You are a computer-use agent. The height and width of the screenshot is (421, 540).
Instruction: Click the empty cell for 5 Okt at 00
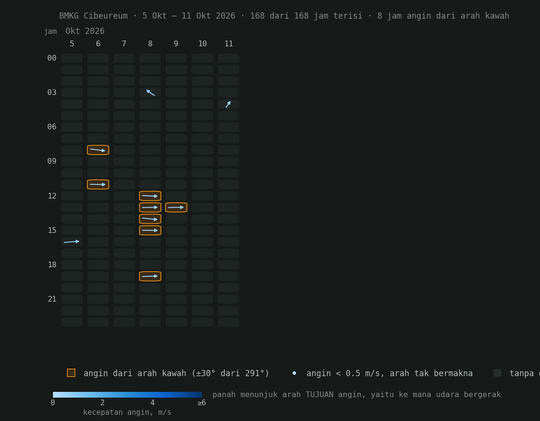click(x=72, y=58)
